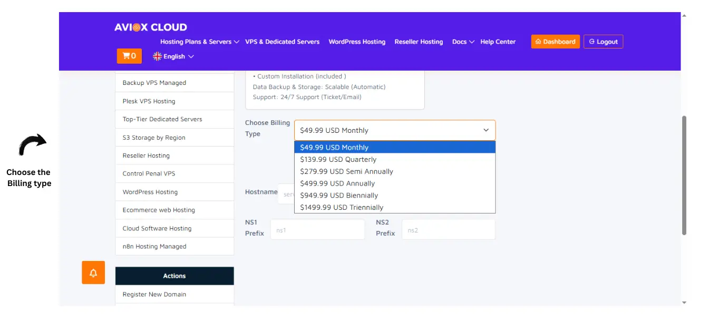Open Plesk VPS Hosting category

149,101
